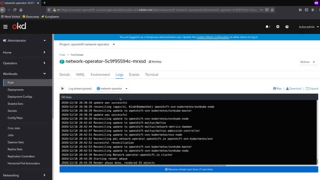This screenshot has width=320, height=180.
Task: Click the "successful reconciliation" log line
Action: (114, 143)
